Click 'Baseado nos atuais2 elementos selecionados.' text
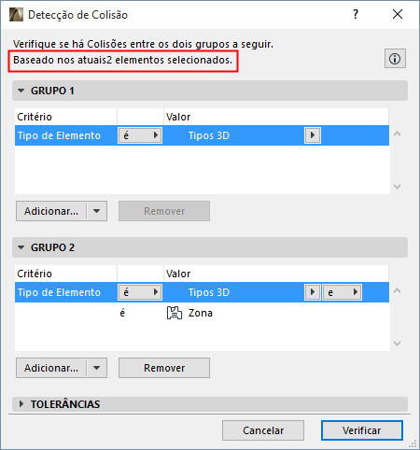Image resolution: width=420 pixels, height=450 pixels. (x=123, y=60)
